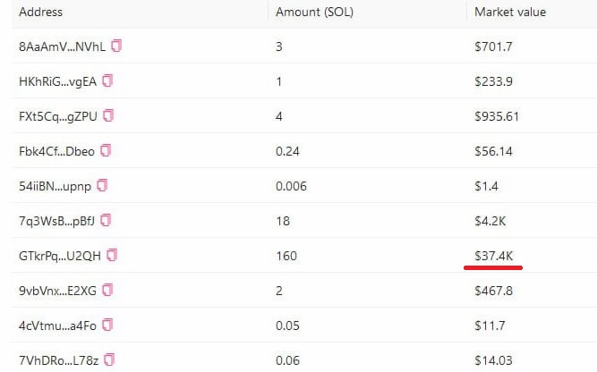Open address FXt5Cq...gZPU
Image resolution: width=597 pixels, height=372 pixels.
[x=58, y=116]
